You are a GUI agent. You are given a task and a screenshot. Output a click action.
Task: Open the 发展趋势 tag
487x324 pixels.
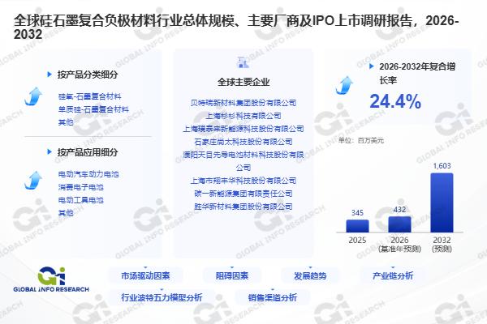[310, 275]
